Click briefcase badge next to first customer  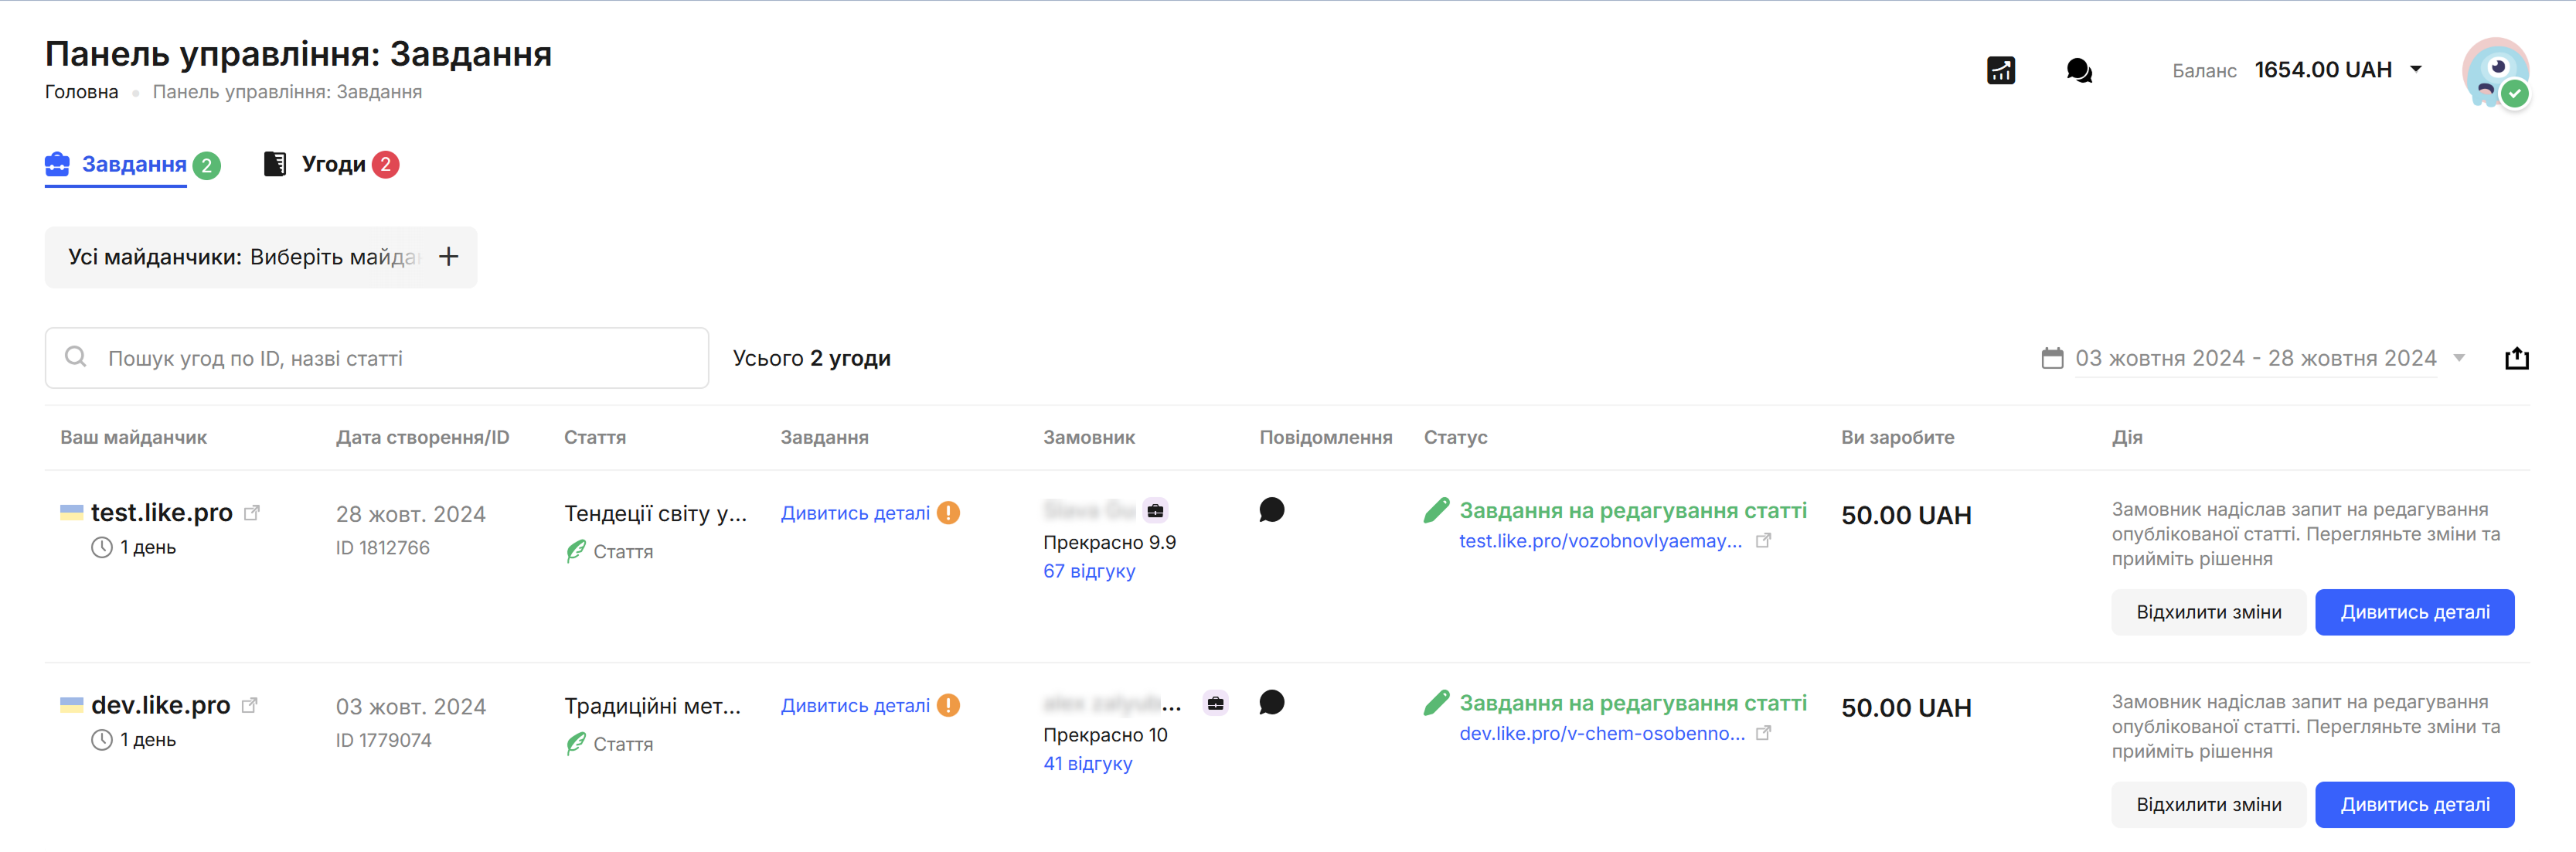pyautogui.click(x=1155, y=511)
